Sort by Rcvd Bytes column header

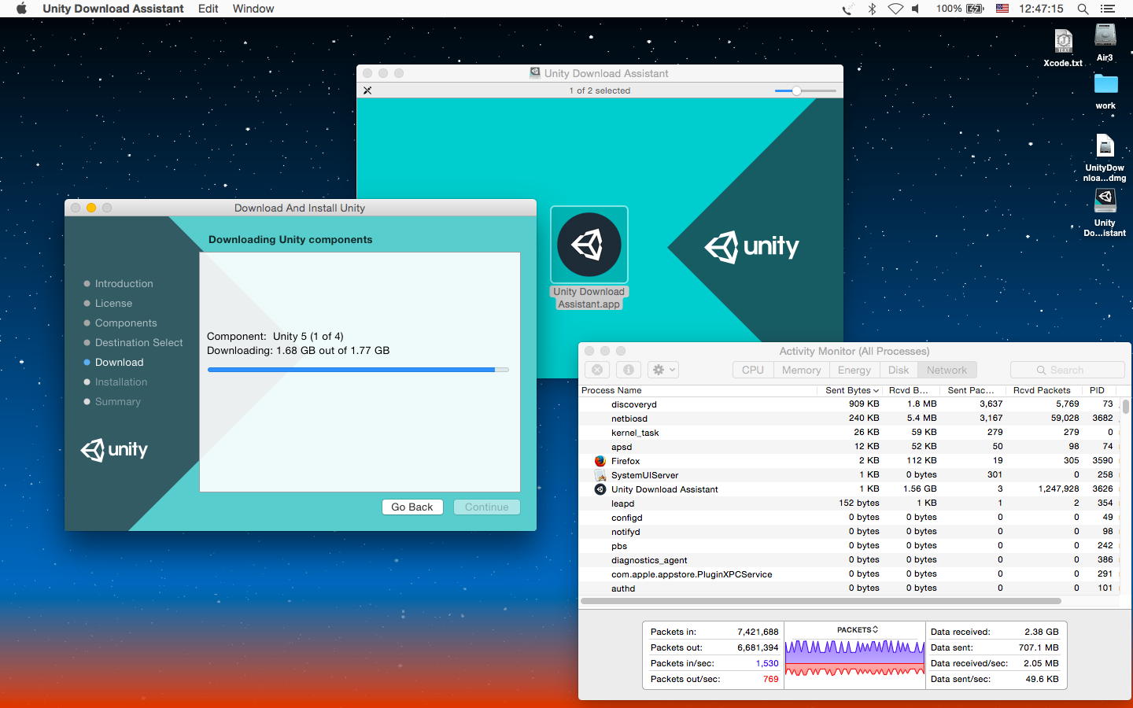[912, 390]
